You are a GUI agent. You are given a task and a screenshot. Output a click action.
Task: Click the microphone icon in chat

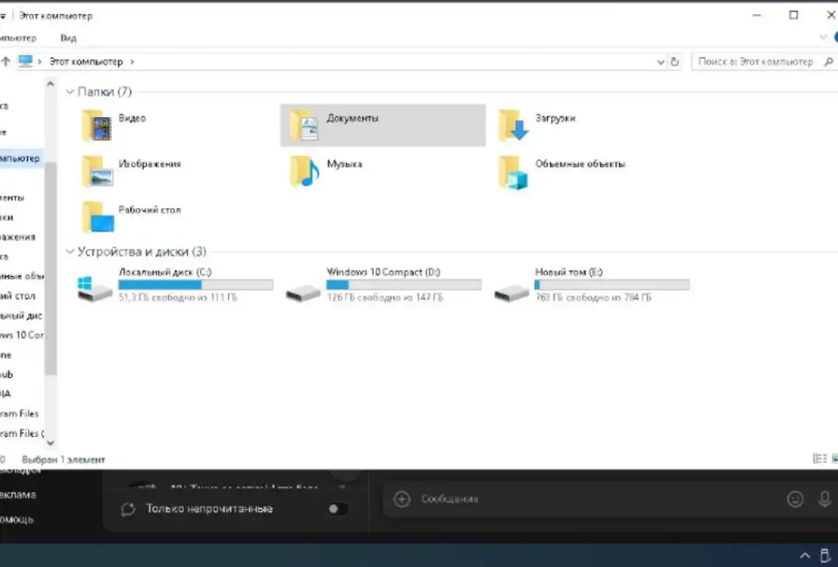[825, 500]
